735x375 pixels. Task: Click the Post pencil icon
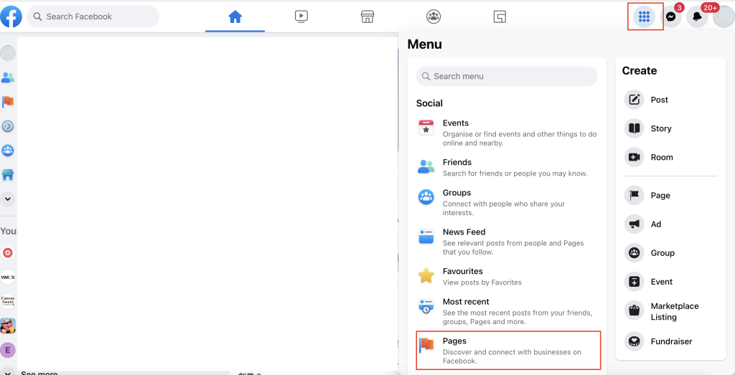click(x=635, y=100)
